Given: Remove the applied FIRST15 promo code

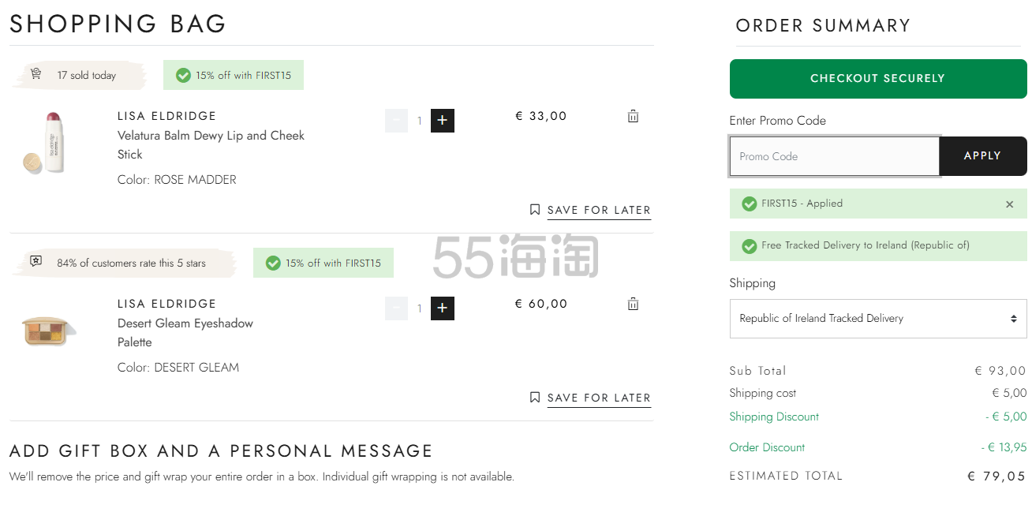Looking at the screenshot, I should [x=1009, y=204].
